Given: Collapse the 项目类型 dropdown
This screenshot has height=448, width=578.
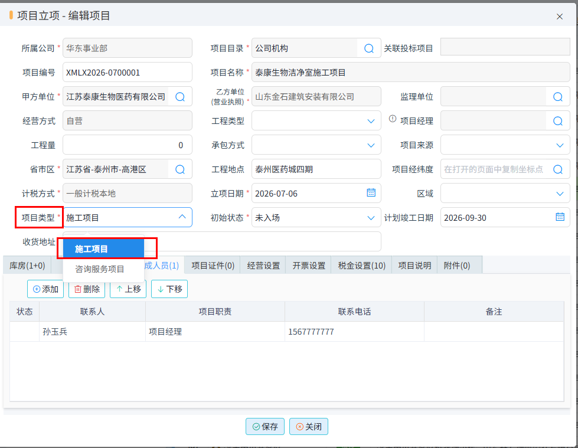Looking at the screenshot, I should click(182, 217).
